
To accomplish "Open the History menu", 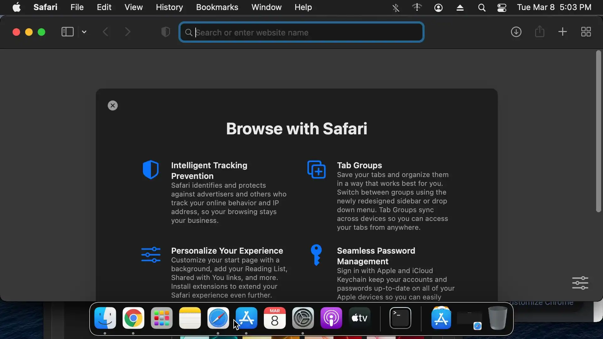I will pyautogui.click(x=169, y=7).
